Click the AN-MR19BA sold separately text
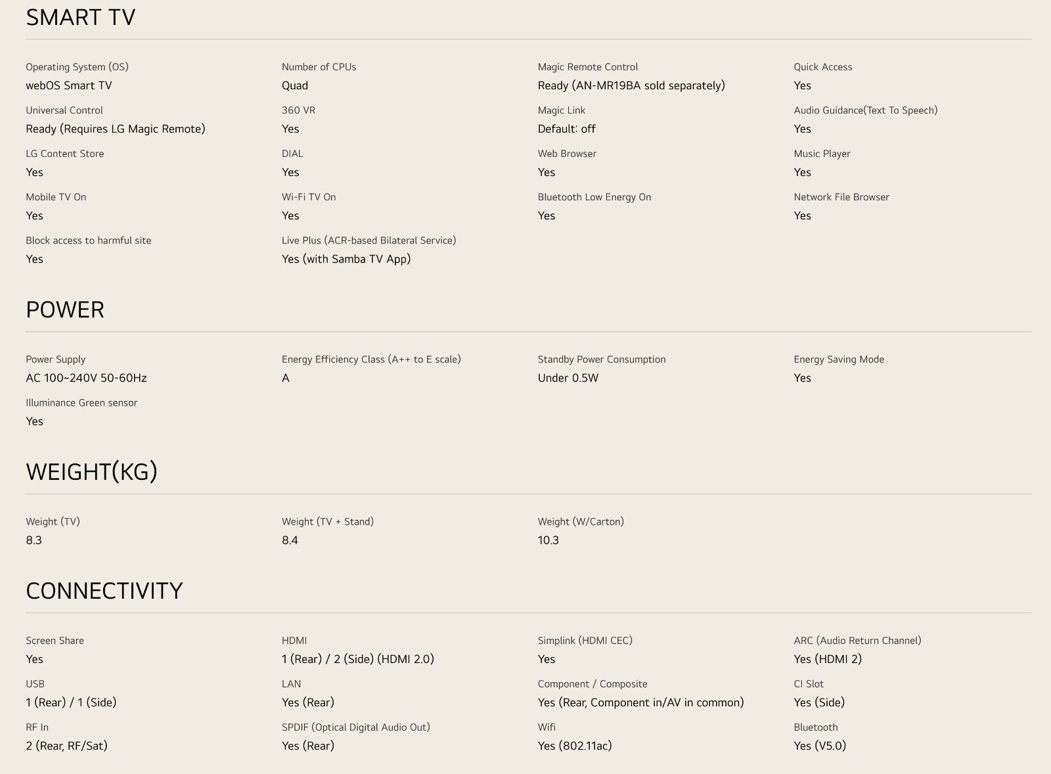The image size is (1051, 774). point(649,85)
